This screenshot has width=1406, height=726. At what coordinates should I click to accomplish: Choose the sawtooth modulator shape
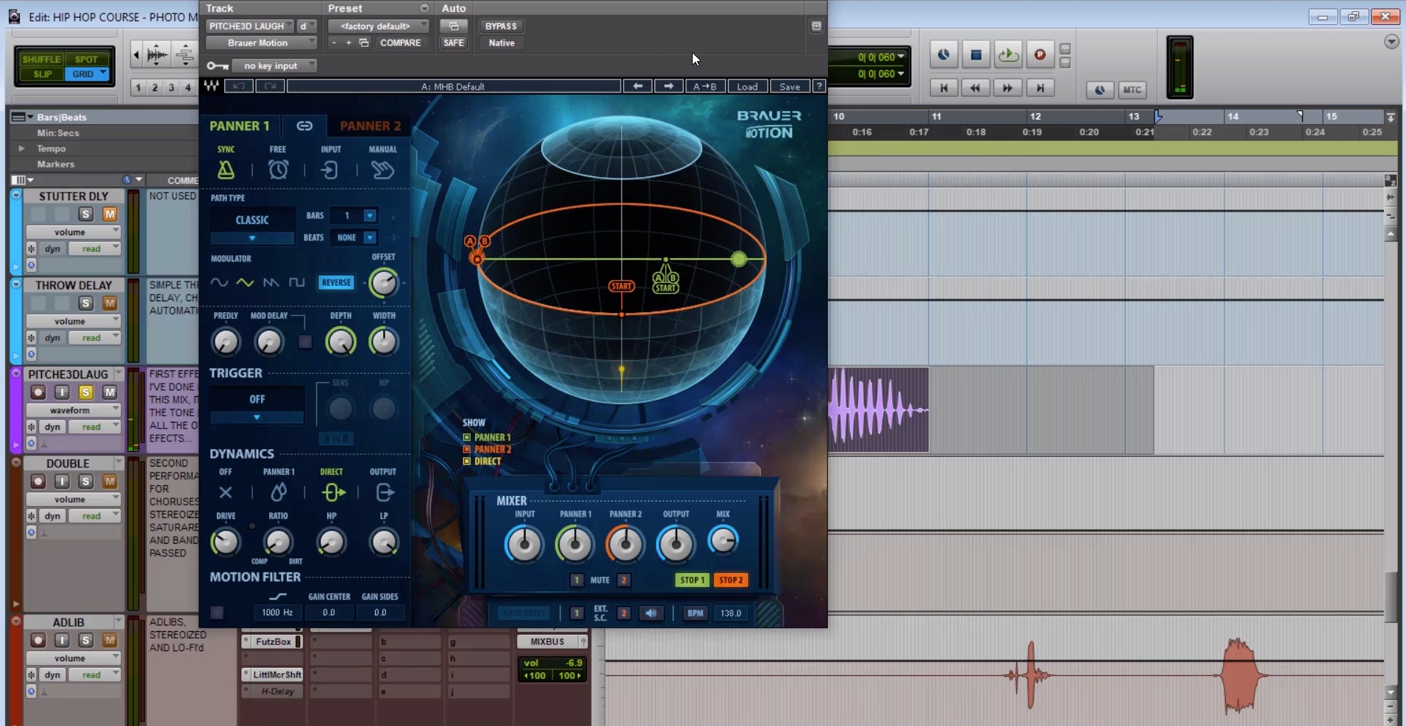pos(271,282)
